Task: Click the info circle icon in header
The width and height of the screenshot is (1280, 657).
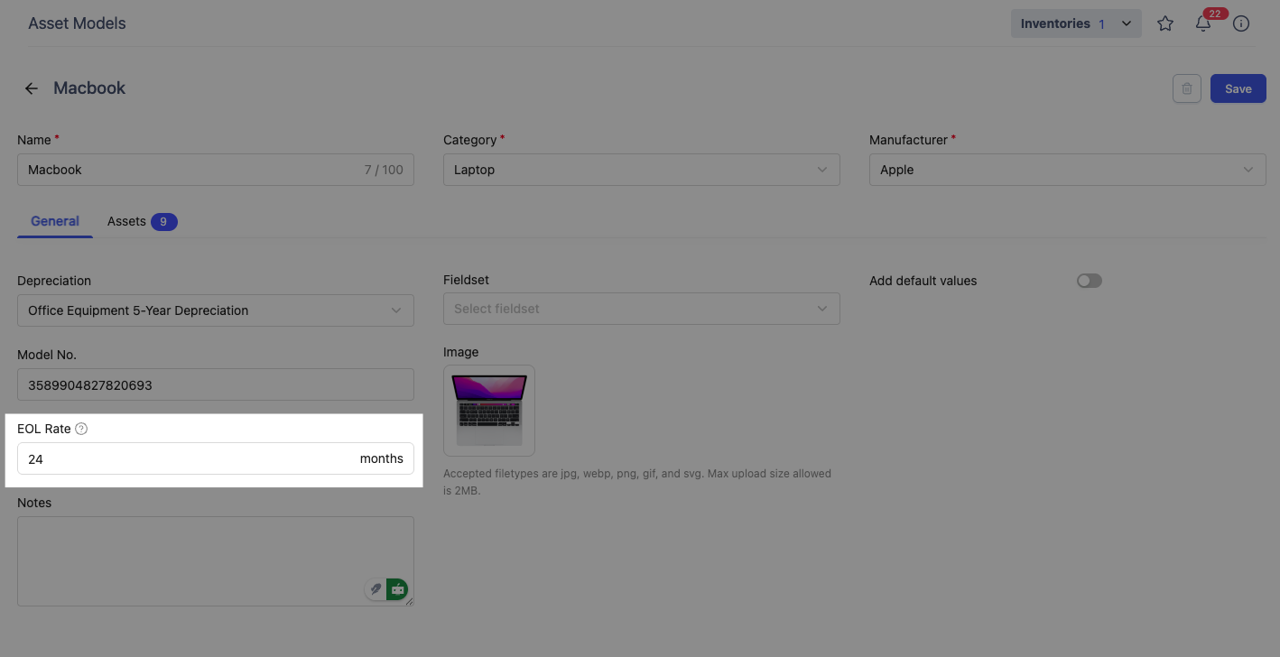Action: pos(1241,24)
